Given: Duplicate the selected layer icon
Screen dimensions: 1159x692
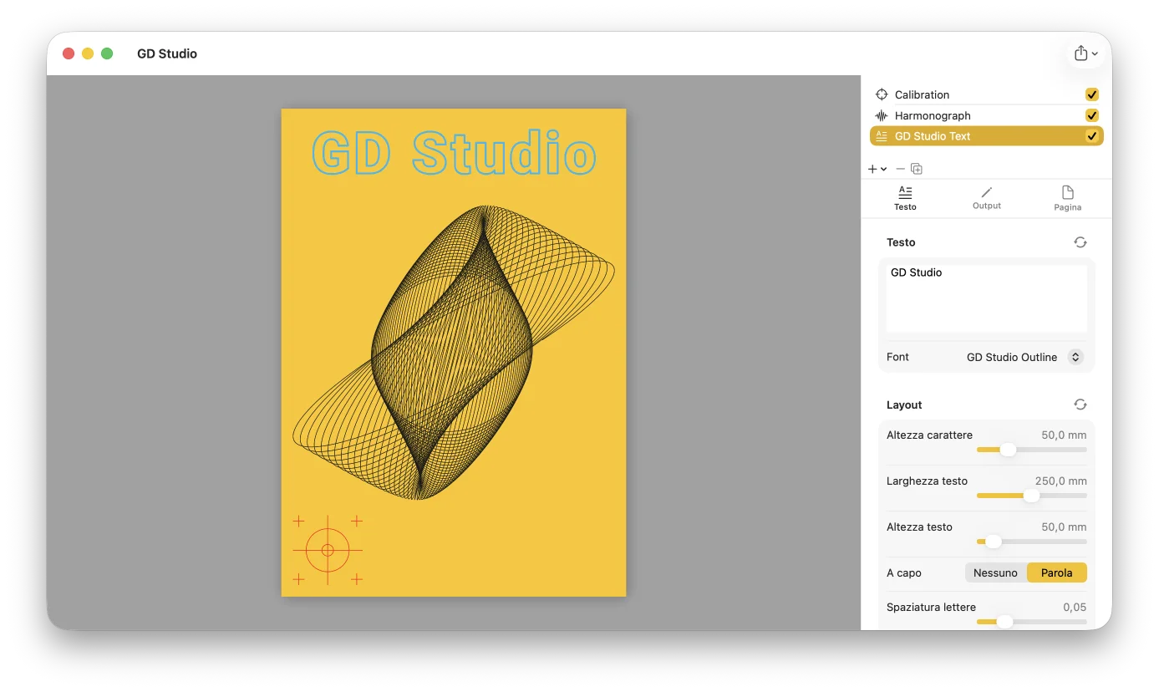Looking at the screenshot, I should coord(917,169).
